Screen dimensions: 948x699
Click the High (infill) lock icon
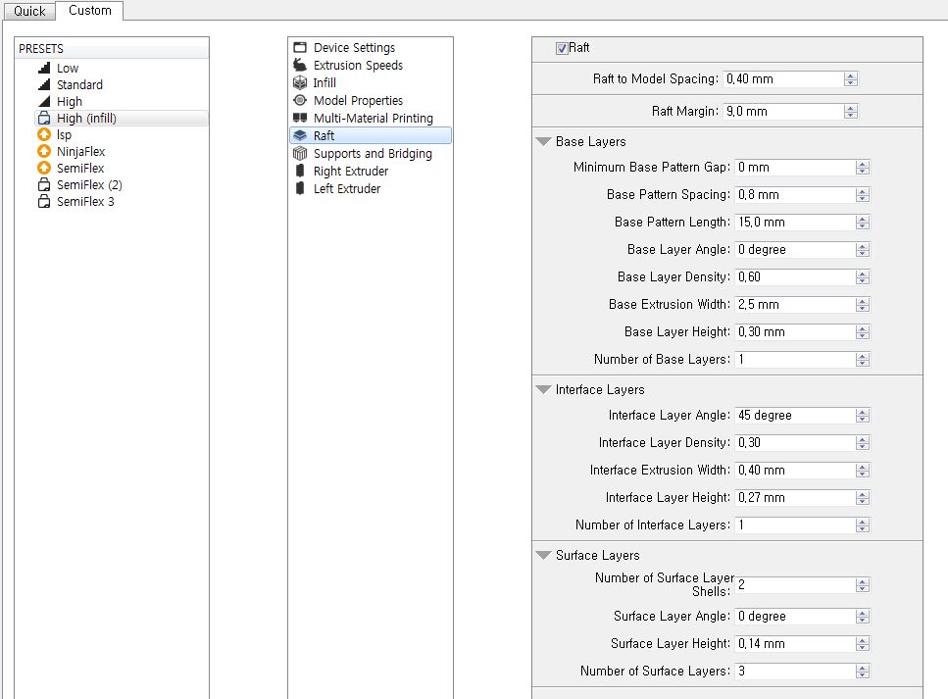(x=44, y=118)
